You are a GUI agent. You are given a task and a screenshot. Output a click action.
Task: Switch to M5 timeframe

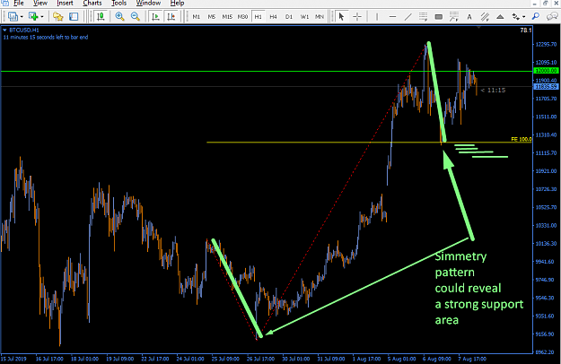pos(212,17)
